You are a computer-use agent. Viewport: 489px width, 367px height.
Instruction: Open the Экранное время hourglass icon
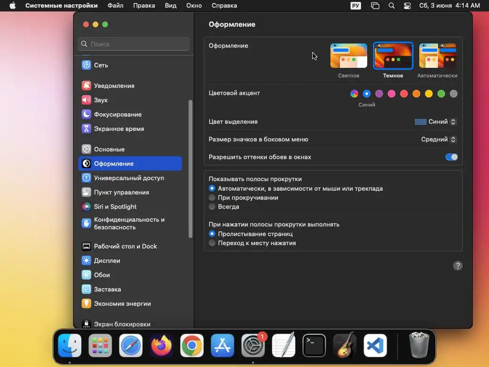[86, 129]
